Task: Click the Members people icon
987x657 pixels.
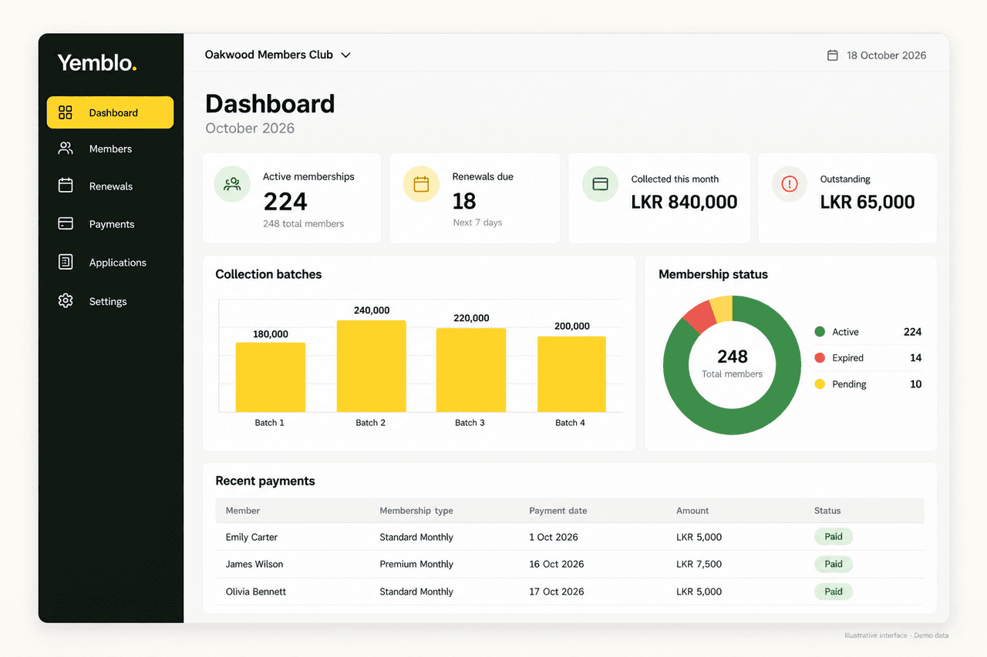Action: click(x=66, y=149)
